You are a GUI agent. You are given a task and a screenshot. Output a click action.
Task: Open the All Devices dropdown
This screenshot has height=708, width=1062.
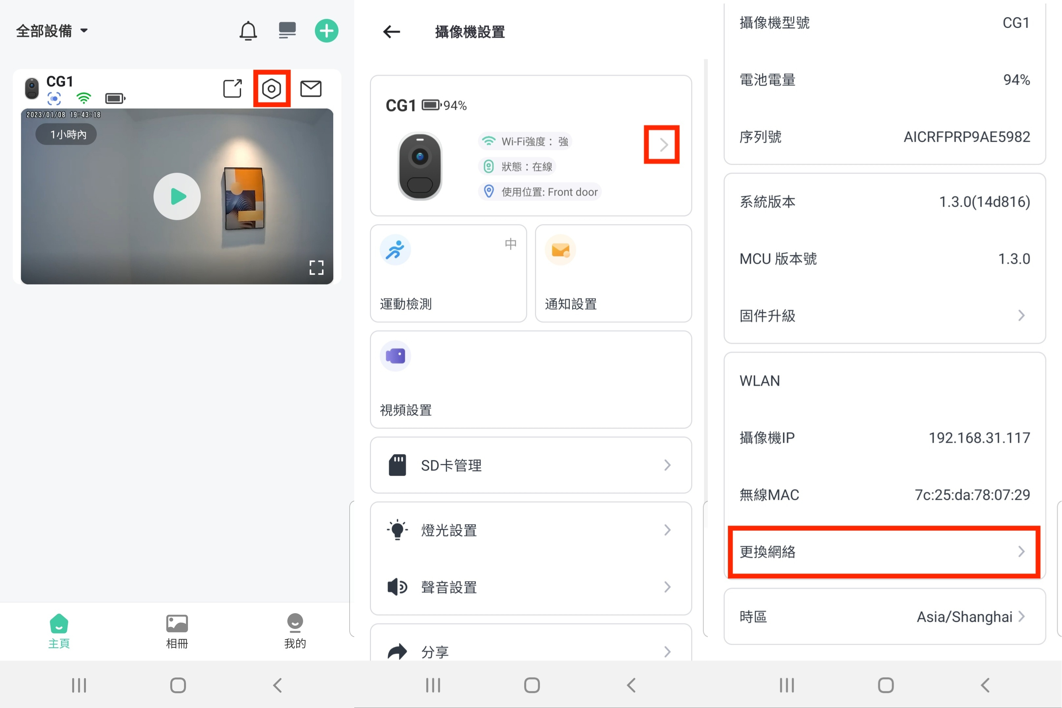pyautogui.click(x=52, y=31)
